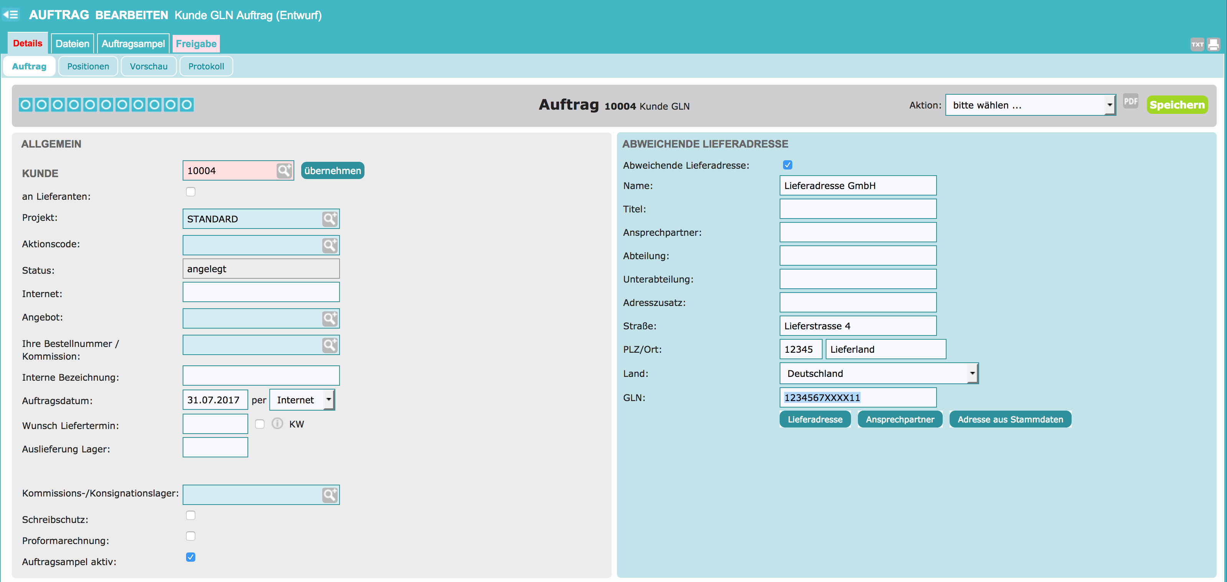1227x582 pixels.
Task: Click the printer icon
Action: [1213, 45]
